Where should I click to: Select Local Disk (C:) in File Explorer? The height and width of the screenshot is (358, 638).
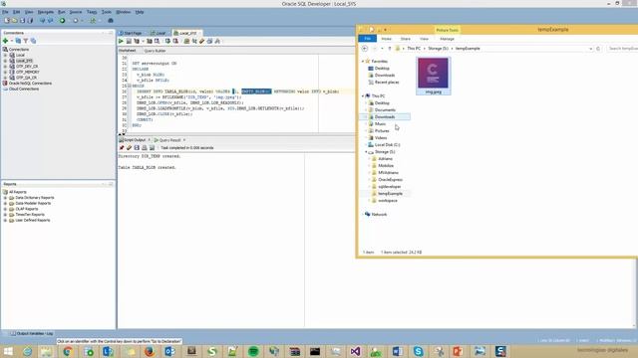point(387,144)
